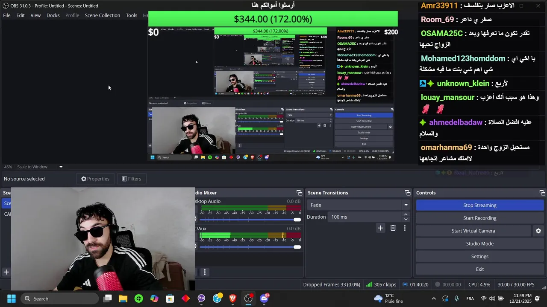Screen dimensions: 547x307
Task: Click Stop Streaming
Action: click(x=479, y=205)
